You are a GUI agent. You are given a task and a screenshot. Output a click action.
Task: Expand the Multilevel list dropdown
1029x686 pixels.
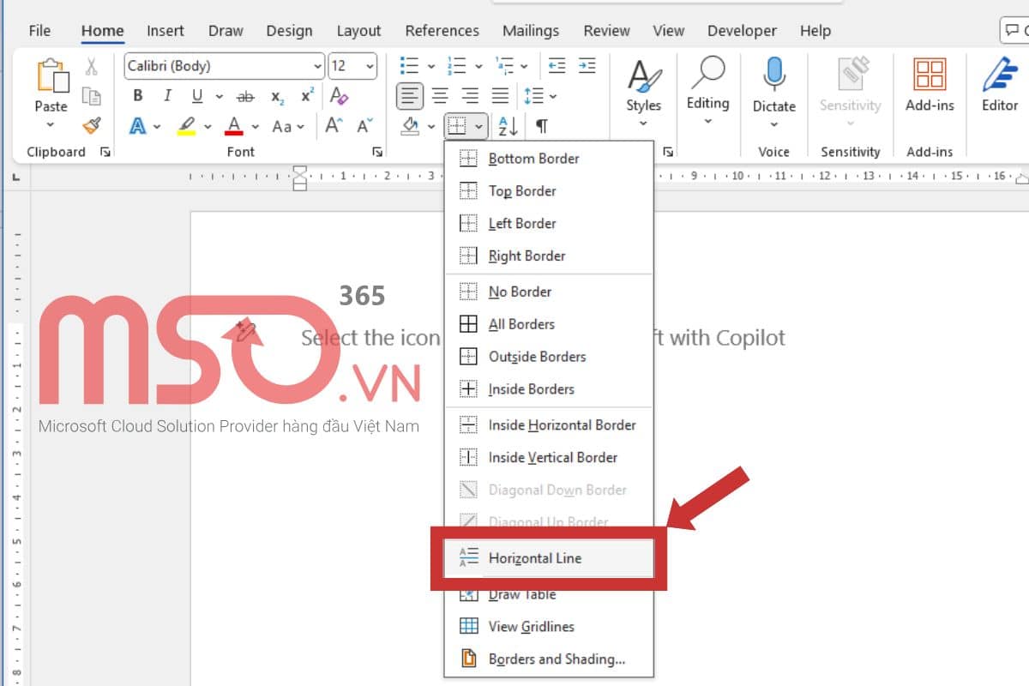point(525,66)
